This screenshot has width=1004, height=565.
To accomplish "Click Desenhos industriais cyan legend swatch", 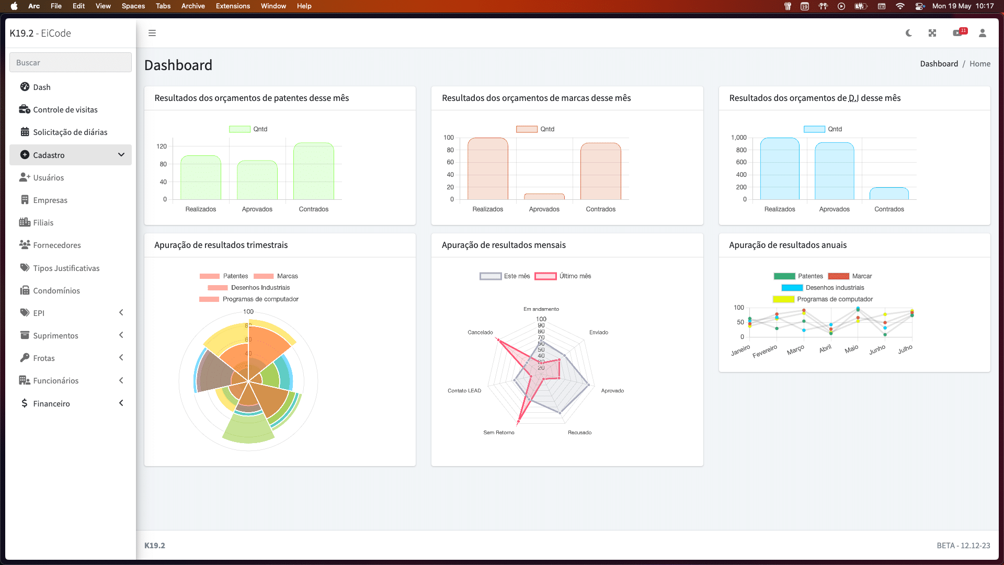I will (x=792, y=288).
